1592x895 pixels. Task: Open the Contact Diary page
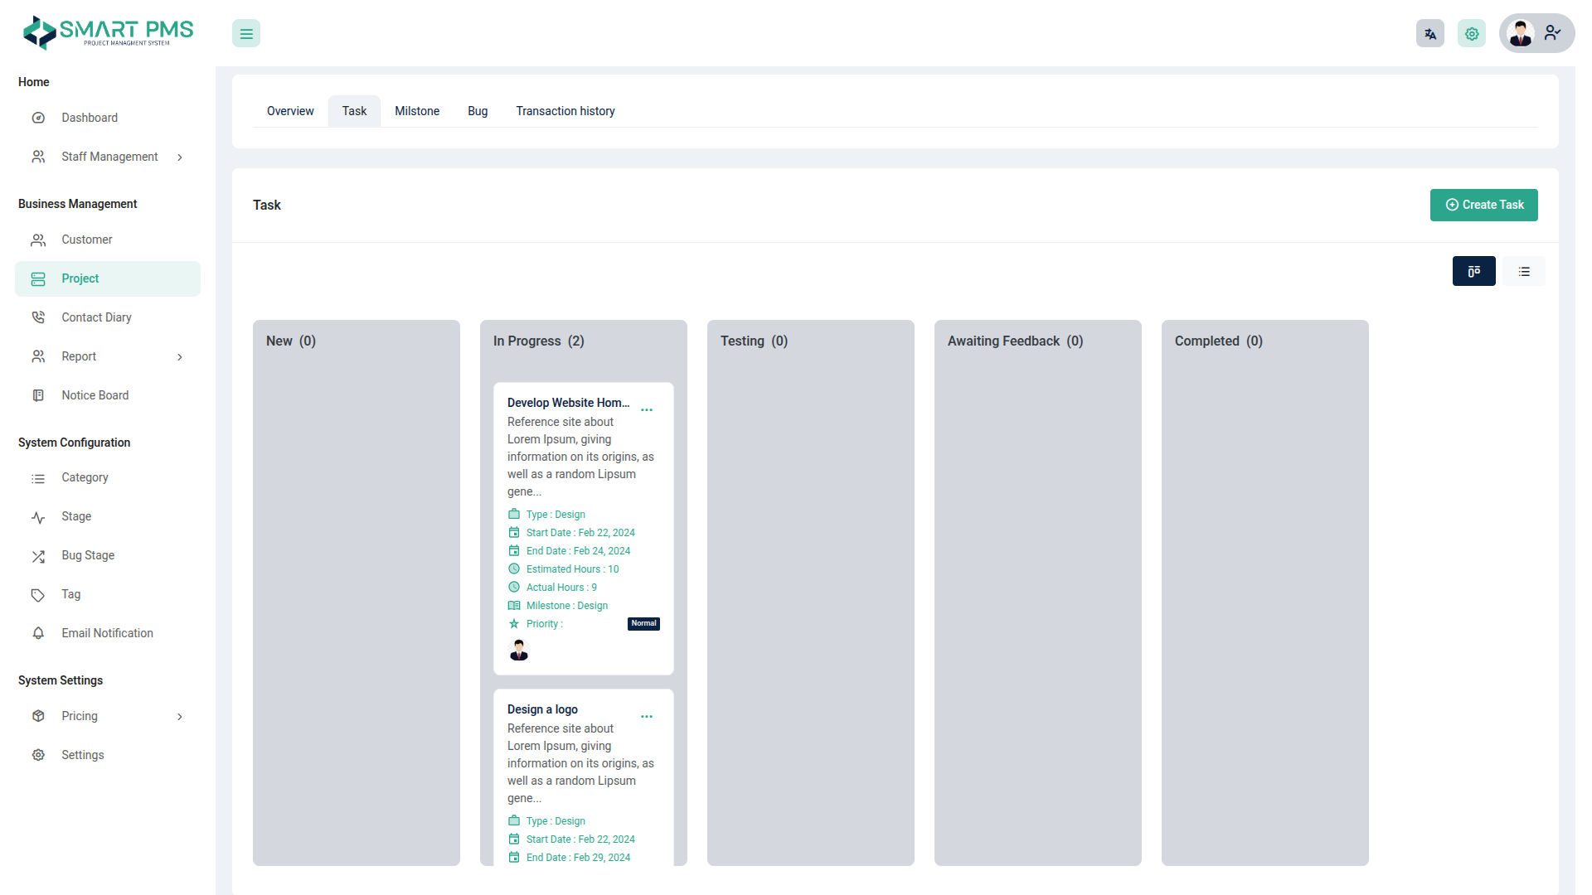pyautogui.click(x=96, y=317)
